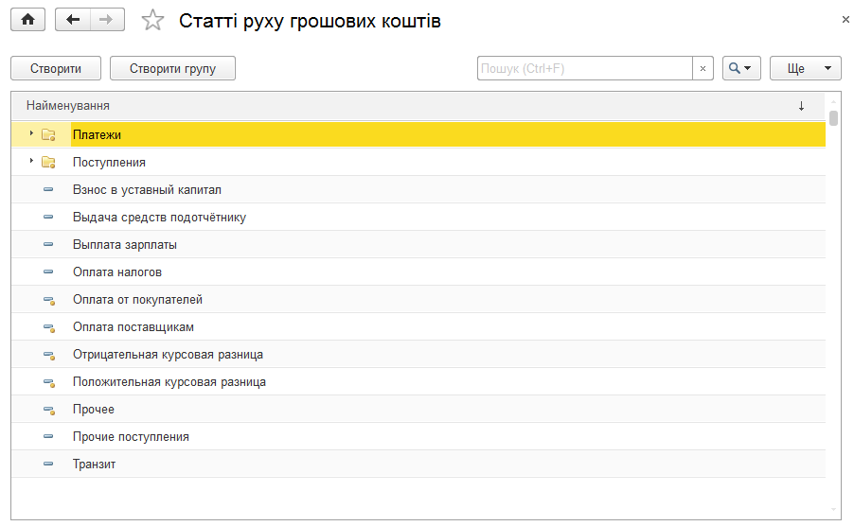Open the Ще menu
Screen dimensions: 854x526
pos(805,68)
